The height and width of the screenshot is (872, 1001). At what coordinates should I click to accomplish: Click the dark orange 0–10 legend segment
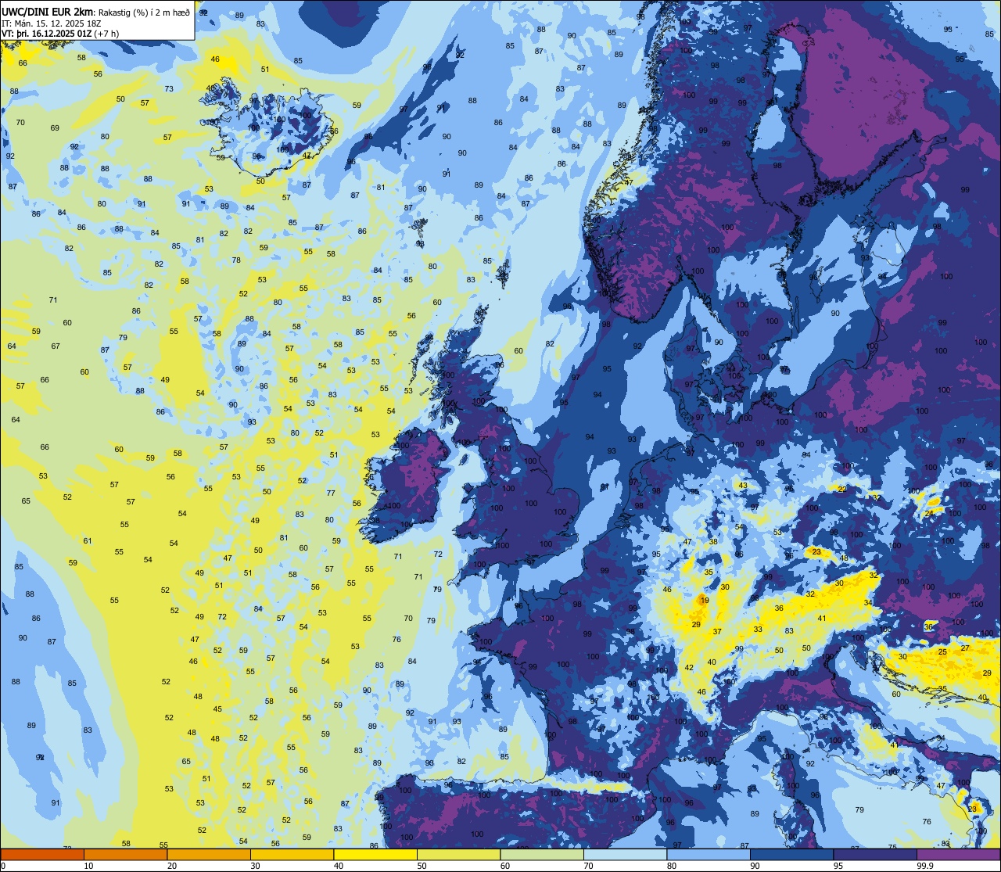click(x=42, y=855)
